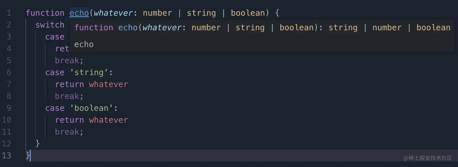Click the function keyword on line 1
Screen dimensions: 458x167
(45, 13)
